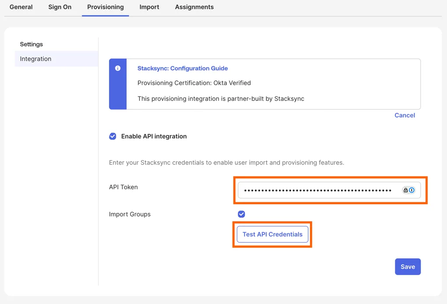Toggle the Enable API integration checkbox
Image resolution: width=447 pixels, height=304 pixels.
113,136
